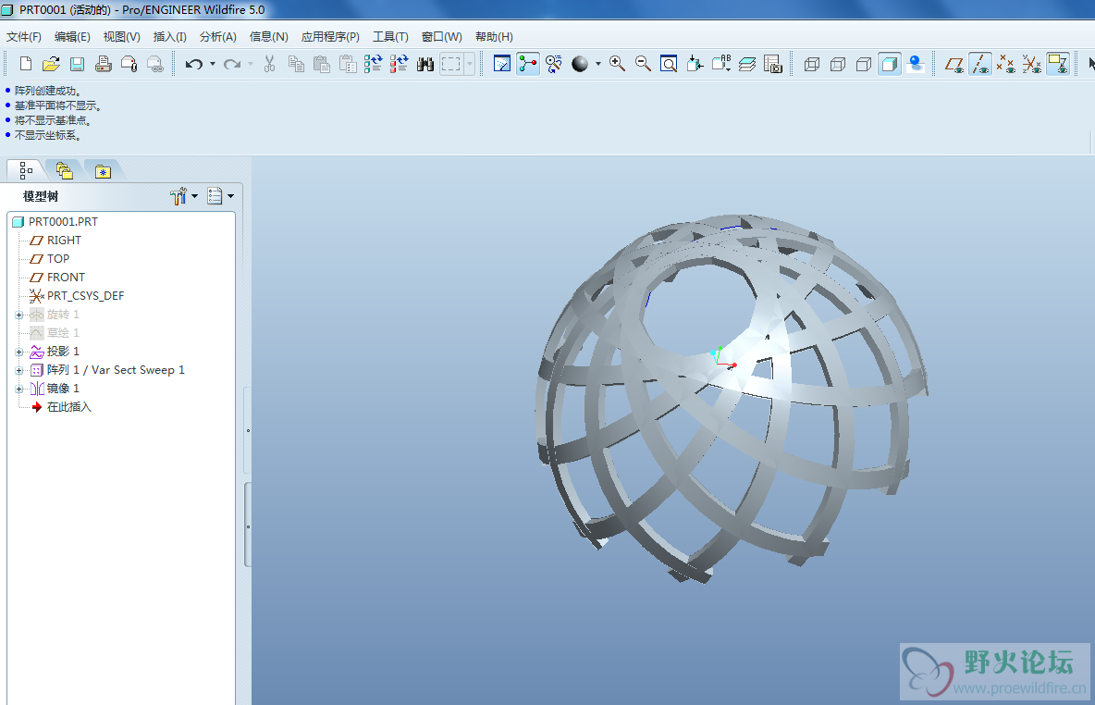This screenshot has width=1095, height=705.
Task: Zoom in with the magnifier plus icon
Action: point(618,64)
